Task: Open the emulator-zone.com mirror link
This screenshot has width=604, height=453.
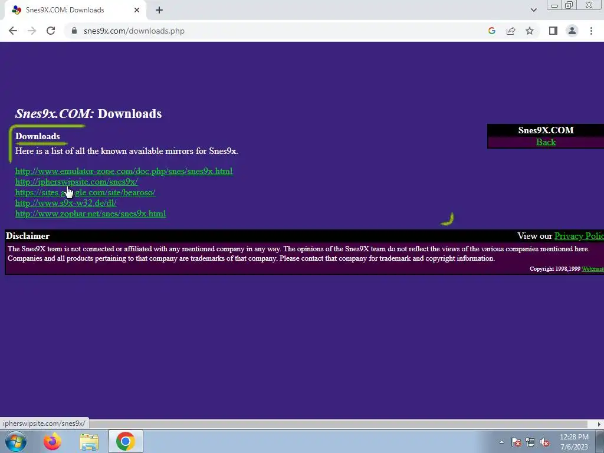Action: 124,171
